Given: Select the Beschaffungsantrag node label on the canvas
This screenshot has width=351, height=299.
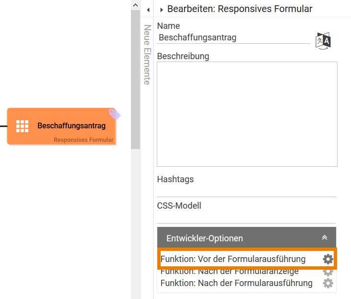Looking at the screenshot, I should 71,126.
